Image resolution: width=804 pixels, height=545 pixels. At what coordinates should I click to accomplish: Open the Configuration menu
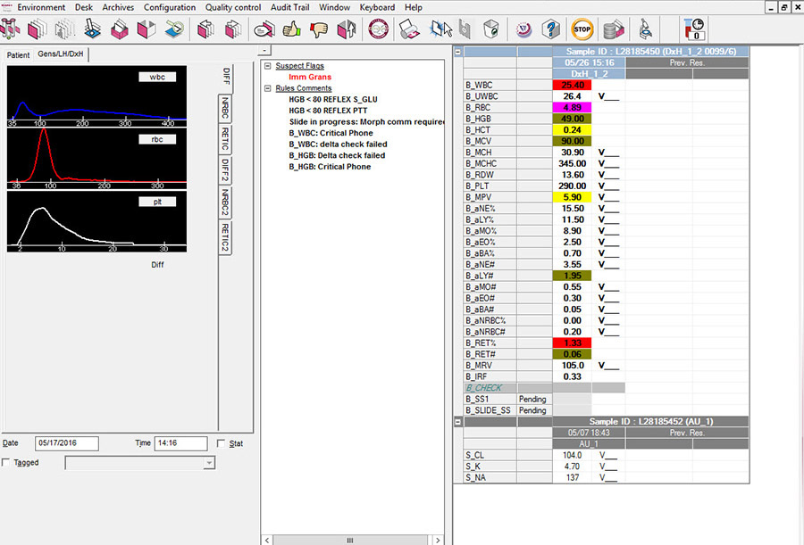(170, 7)
